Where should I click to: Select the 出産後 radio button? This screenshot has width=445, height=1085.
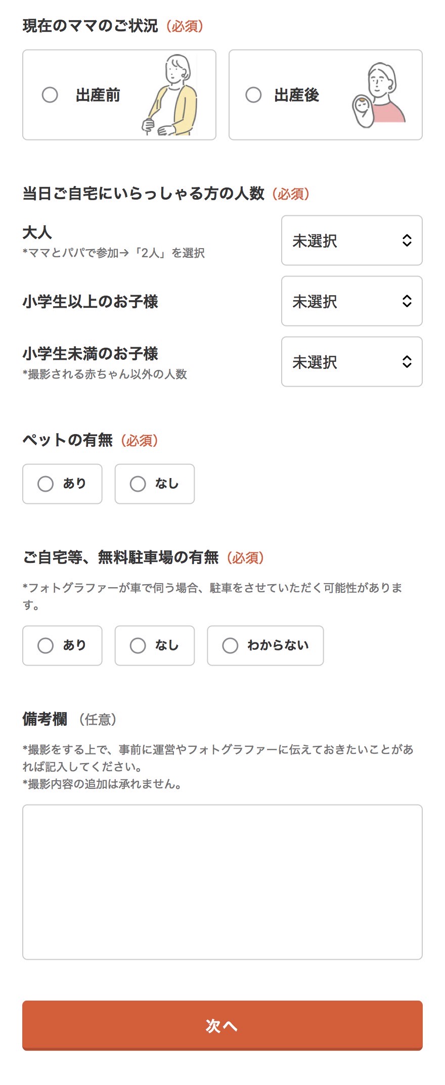(253, 95)
